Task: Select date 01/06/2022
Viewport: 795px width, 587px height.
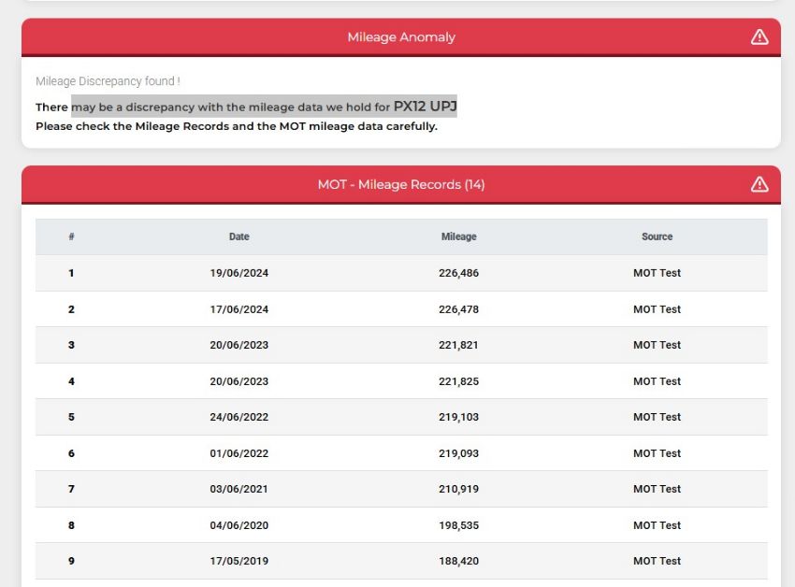Action: pos(238,453)
